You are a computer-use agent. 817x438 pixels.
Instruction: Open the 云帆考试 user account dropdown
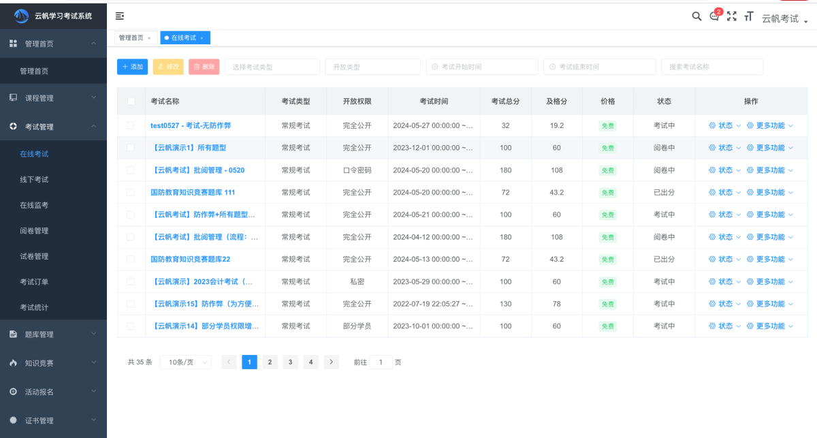click(x=784, y=19)
